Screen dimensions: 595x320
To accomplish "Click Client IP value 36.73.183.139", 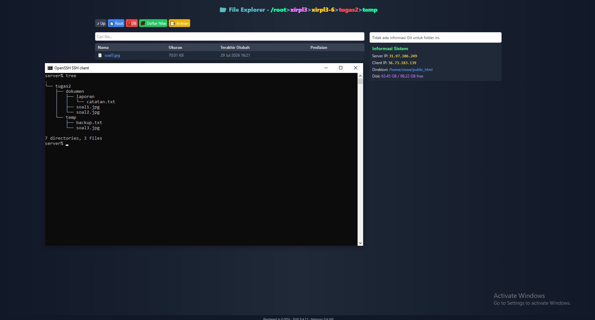I will point(402,63).
